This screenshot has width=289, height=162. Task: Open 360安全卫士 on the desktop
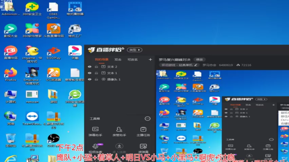pyautogui.click(x=32, y=9)
